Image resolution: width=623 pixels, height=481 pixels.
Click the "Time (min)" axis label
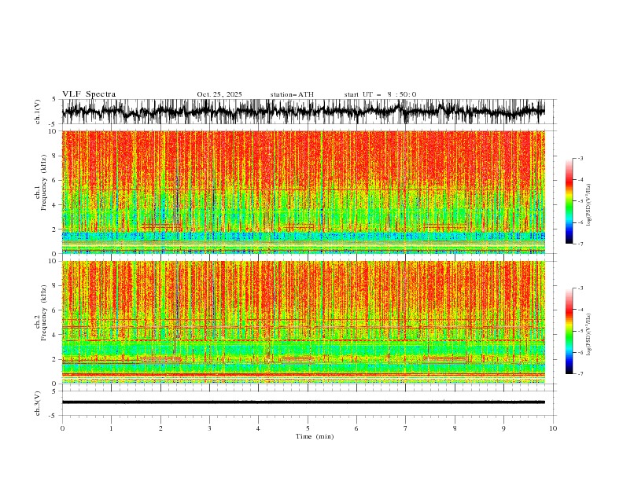pos(315,436)
